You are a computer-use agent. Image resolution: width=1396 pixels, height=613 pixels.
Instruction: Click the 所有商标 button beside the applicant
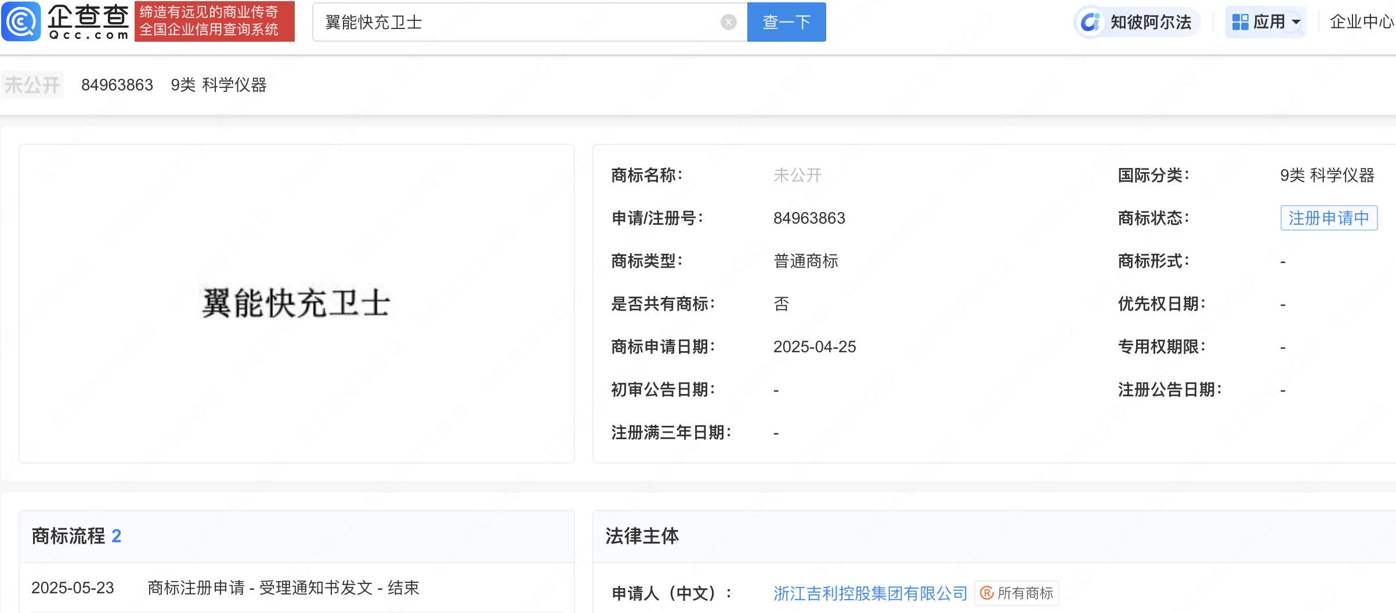[x=1017, y=593]
